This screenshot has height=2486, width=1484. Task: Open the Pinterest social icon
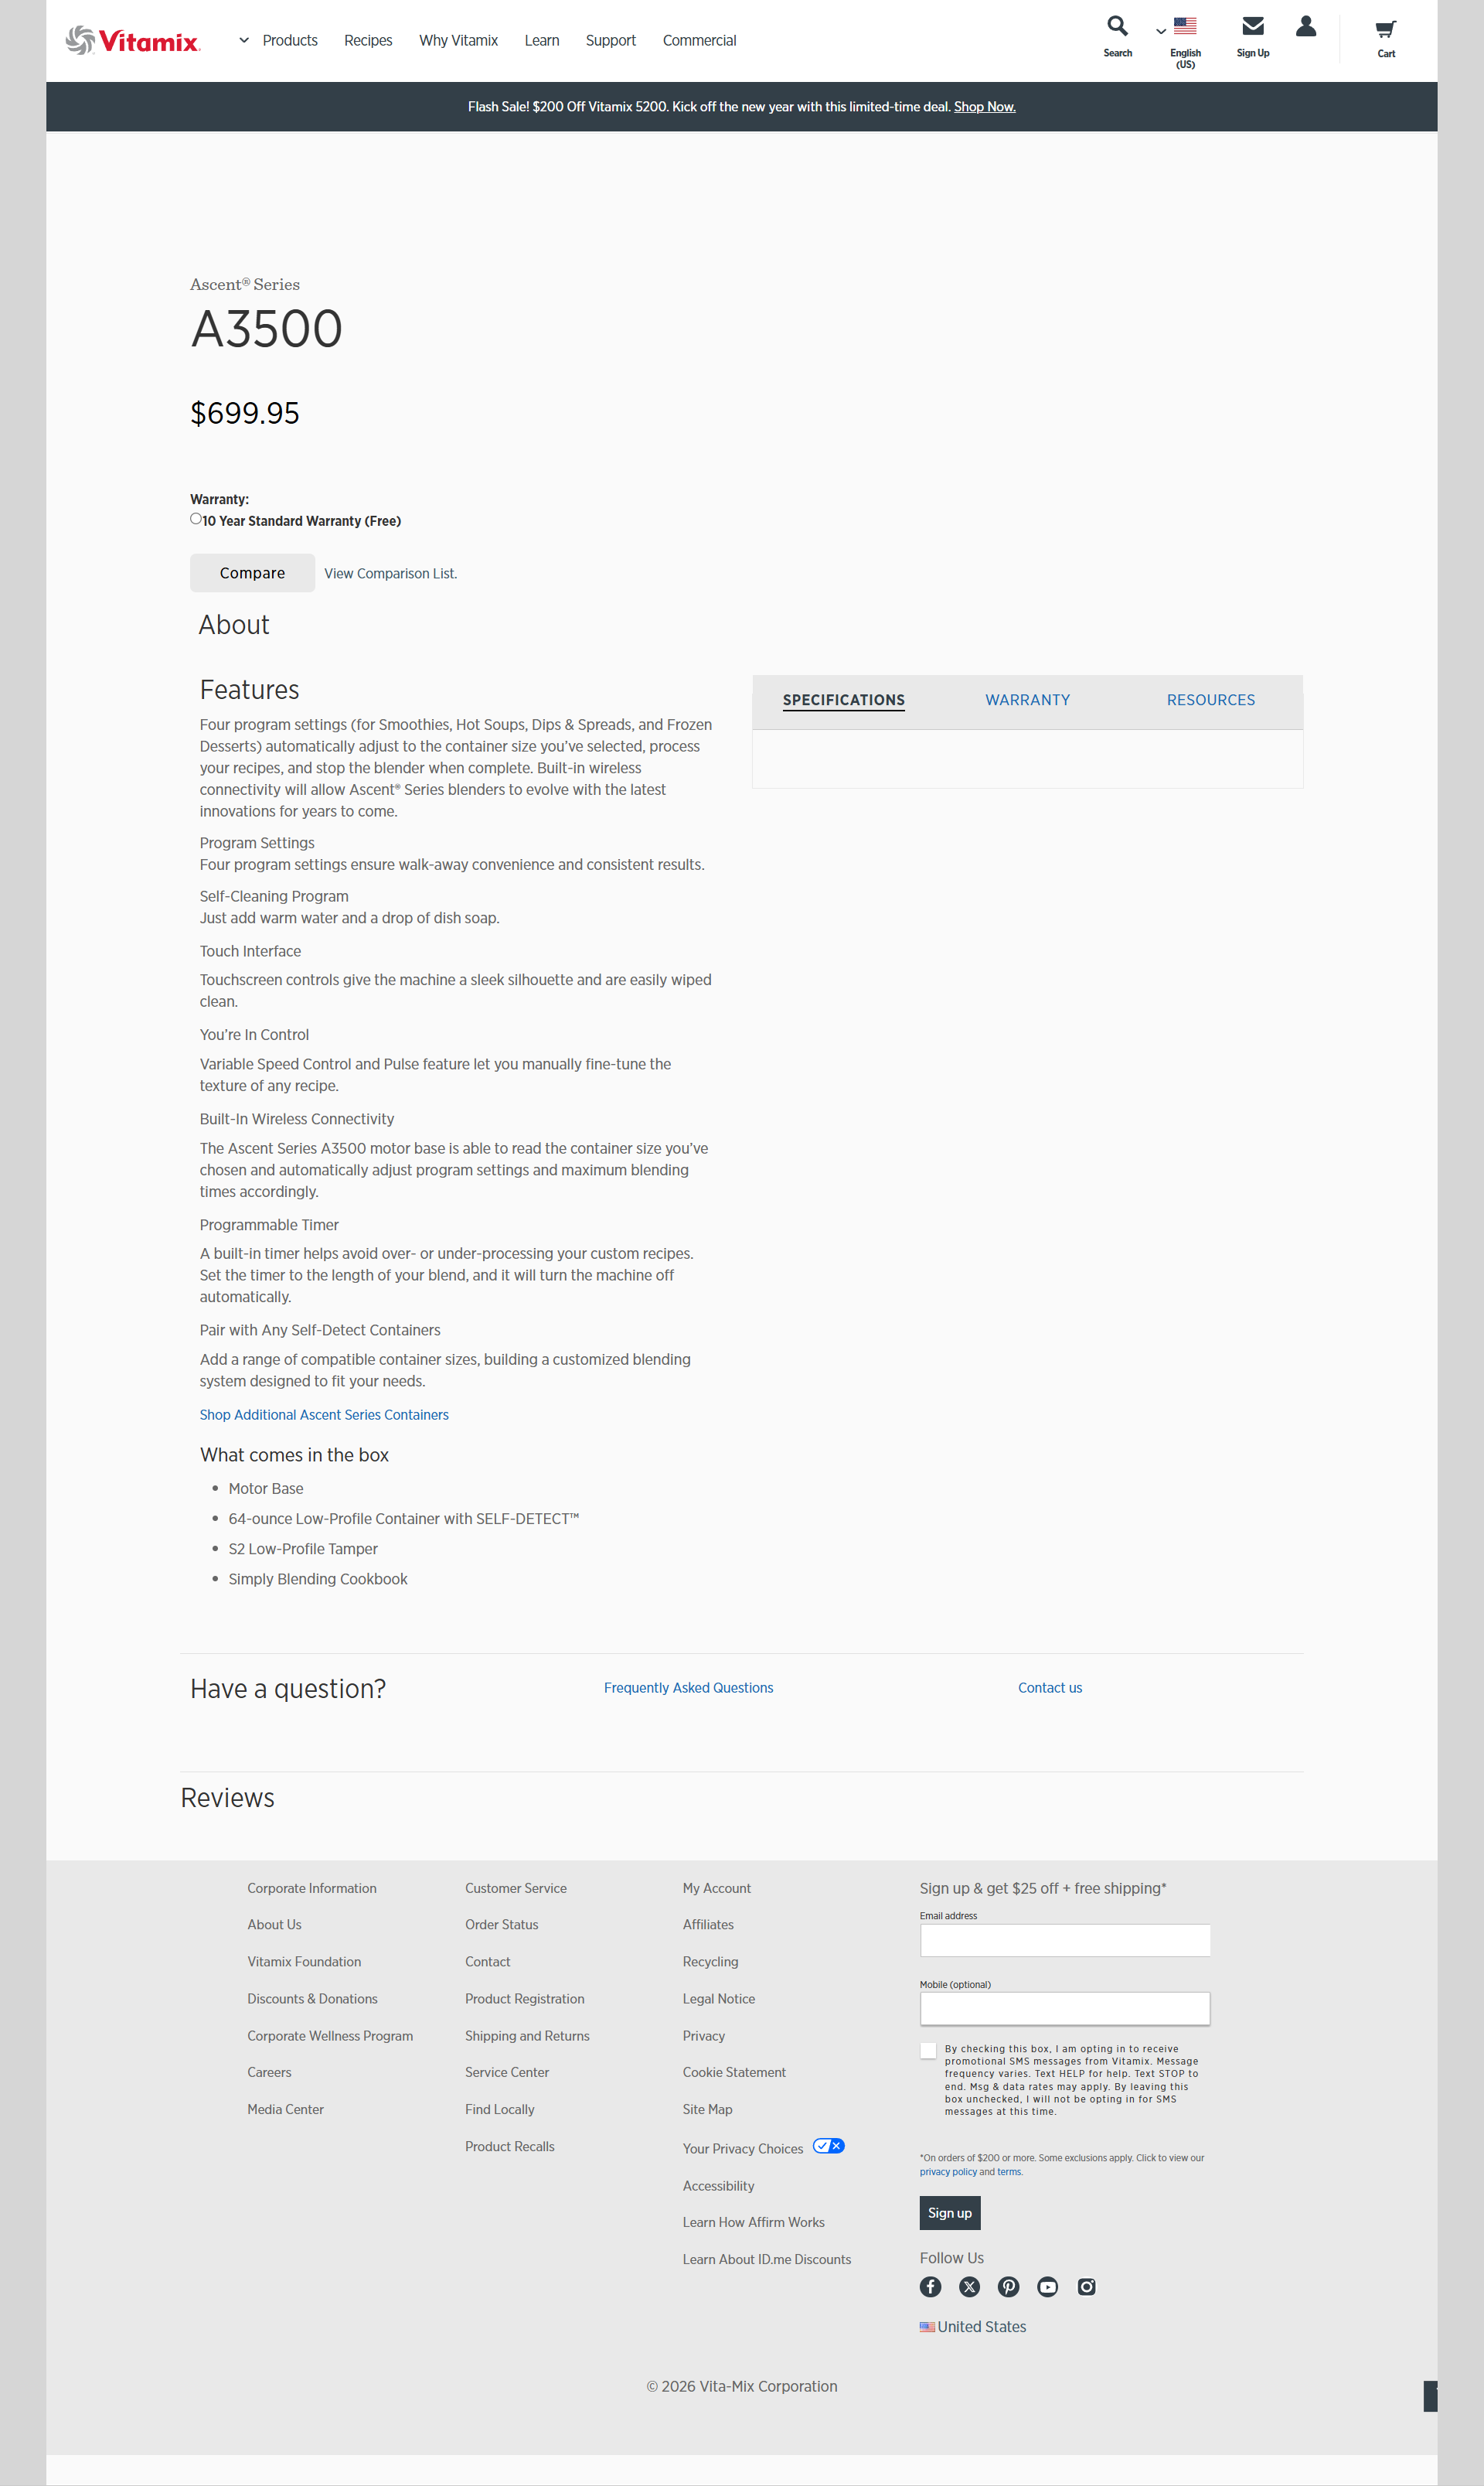(1008, 2287)
